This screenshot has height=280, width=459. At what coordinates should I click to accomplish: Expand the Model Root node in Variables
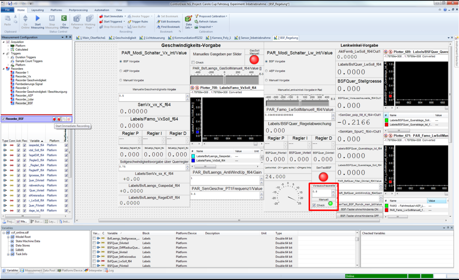(x=8, y=237)
